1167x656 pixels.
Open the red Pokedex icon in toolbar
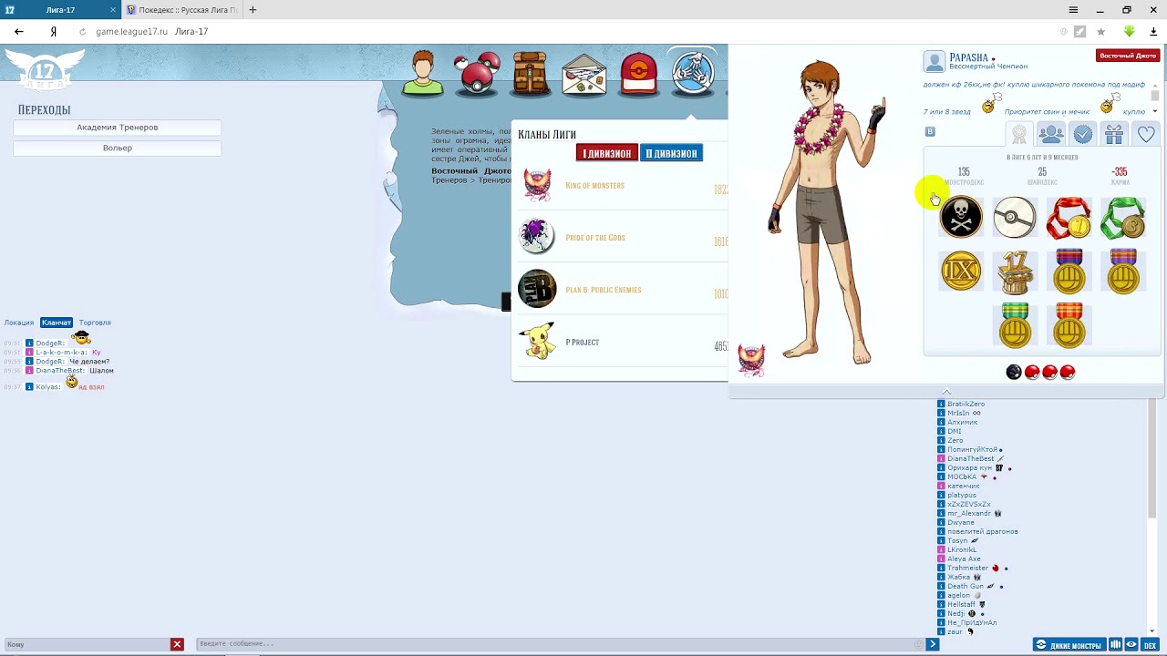coord(639,74)
